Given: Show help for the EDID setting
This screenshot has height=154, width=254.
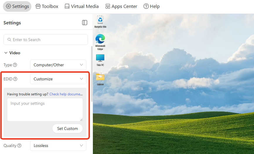Looking at the screenshot, I should [15, 79].
